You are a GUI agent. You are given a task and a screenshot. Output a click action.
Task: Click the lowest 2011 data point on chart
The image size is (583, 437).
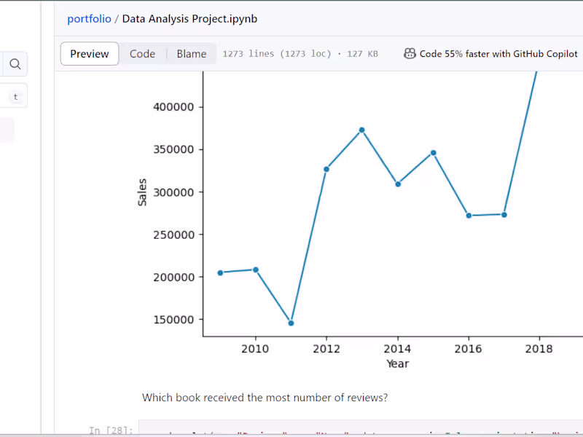pos(291,321)
